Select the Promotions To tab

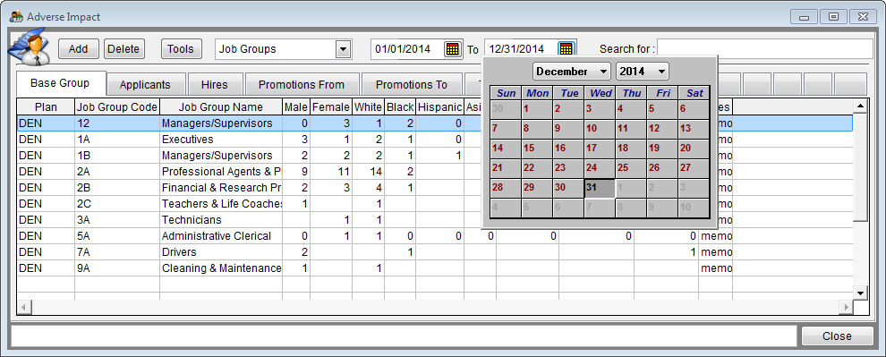(412, 85)
